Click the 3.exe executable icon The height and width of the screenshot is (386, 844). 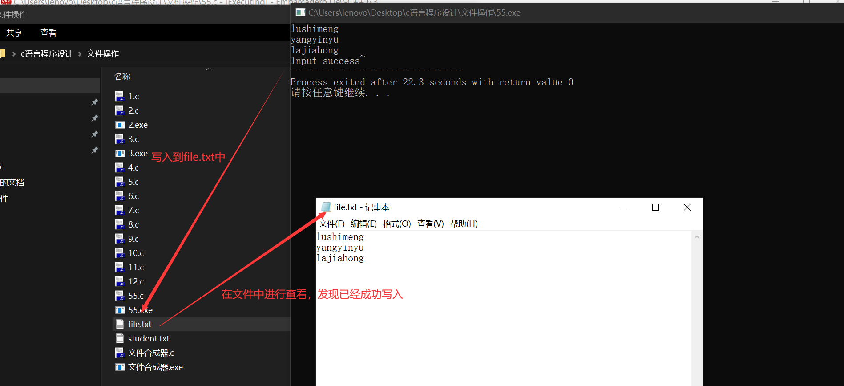pyautogui.click(x=120, y=153)
